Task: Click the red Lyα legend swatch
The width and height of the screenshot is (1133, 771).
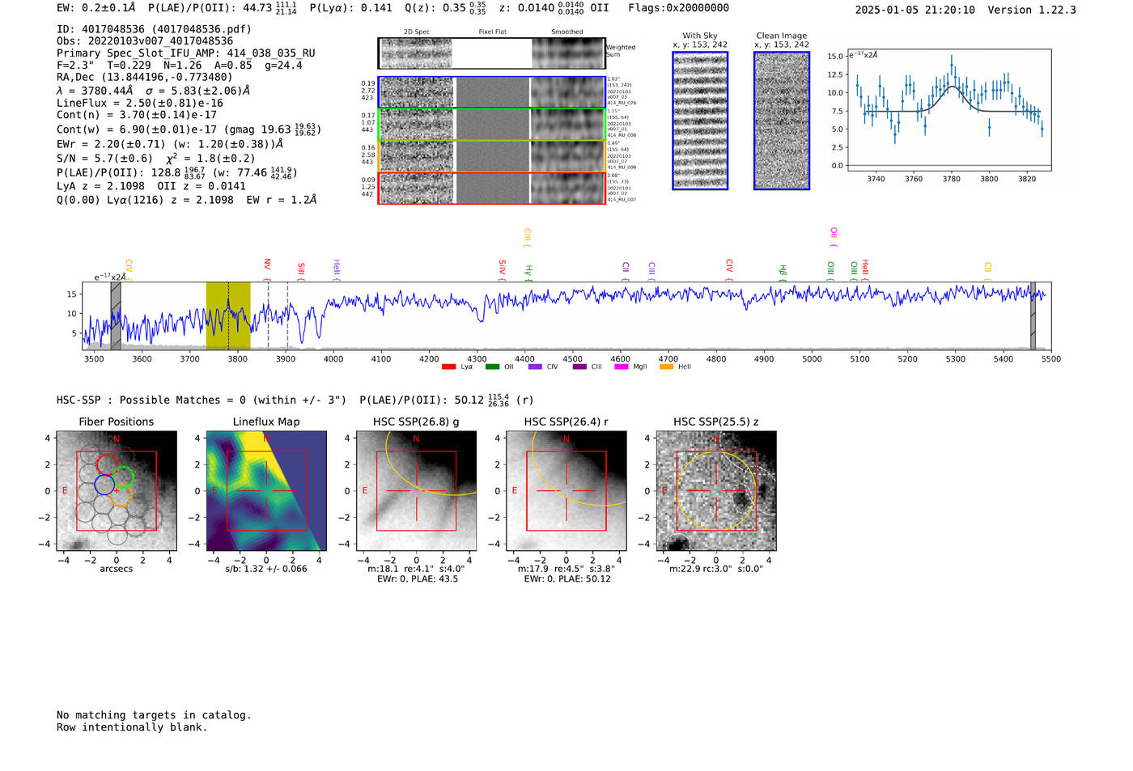Action: tap(448, 367)
